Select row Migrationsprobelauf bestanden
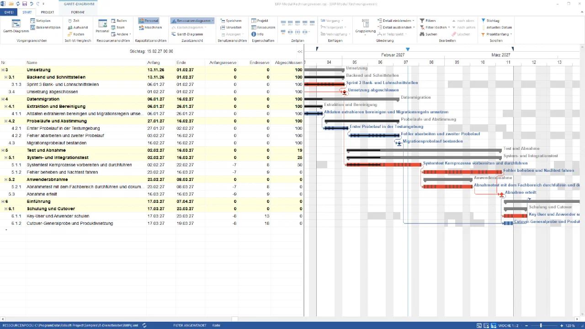Image resolution: width=585 pixels, height=329 pixels. click(152, 143)
